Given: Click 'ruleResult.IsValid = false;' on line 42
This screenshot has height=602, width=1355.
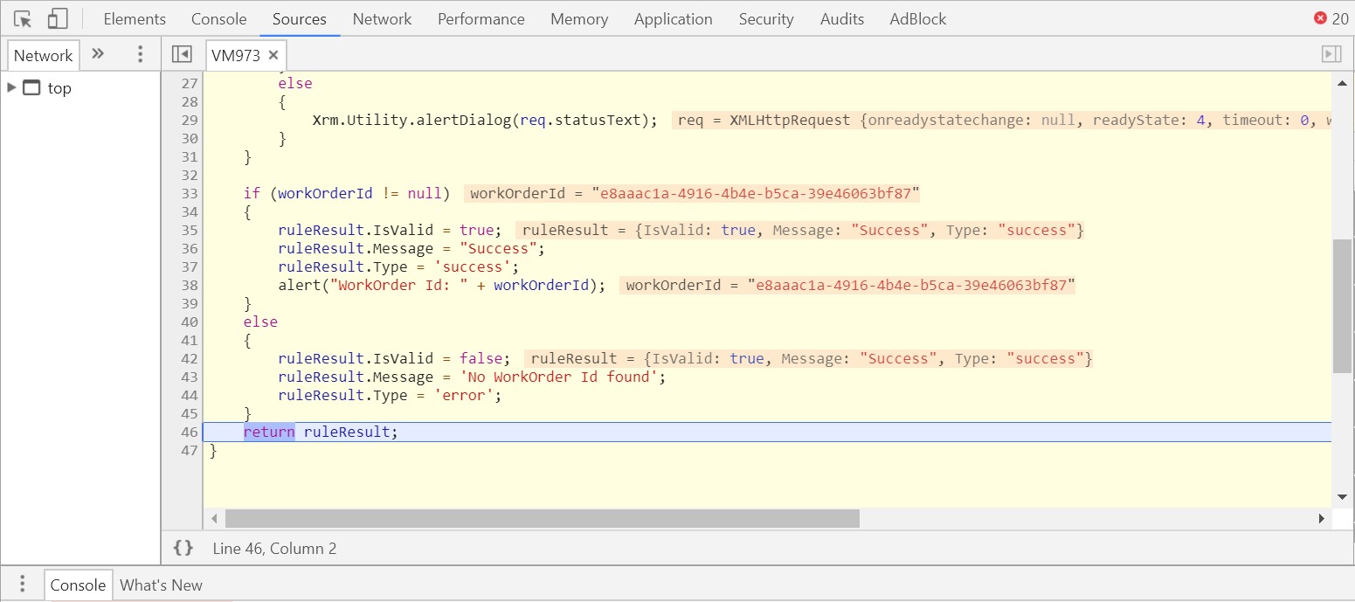Looking at the screenshot, I should (394, 358).
